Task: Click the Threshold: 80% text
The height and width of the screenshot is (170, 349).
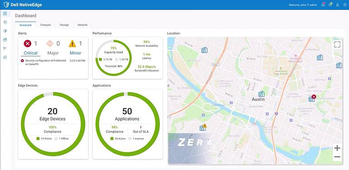Action: 114,66
